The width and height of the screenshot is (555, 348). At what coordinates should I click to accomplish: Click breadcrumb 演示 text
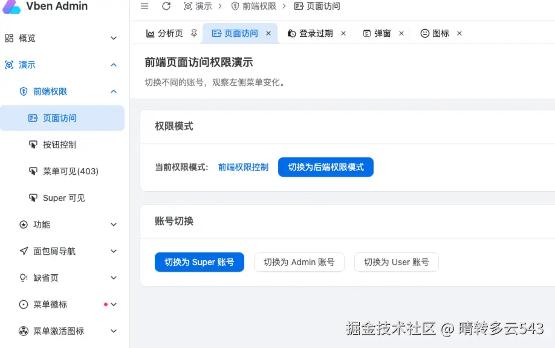tap(204, 6)
